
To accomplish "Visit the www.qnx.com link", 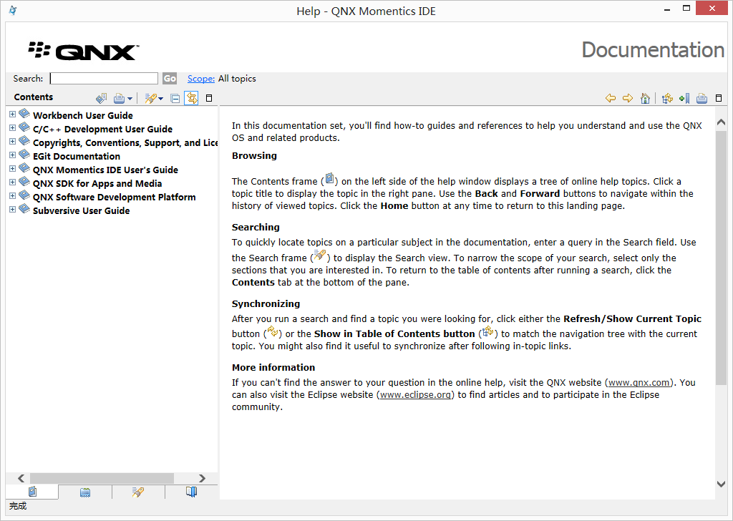I will (639, 382).
